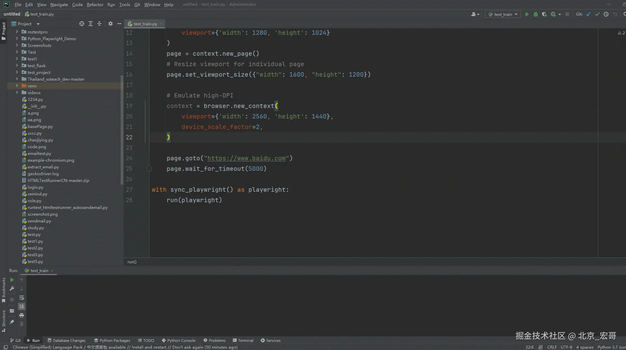Select opened file with the crosshair icon
626x350 pixels.
tap(82, 24)
